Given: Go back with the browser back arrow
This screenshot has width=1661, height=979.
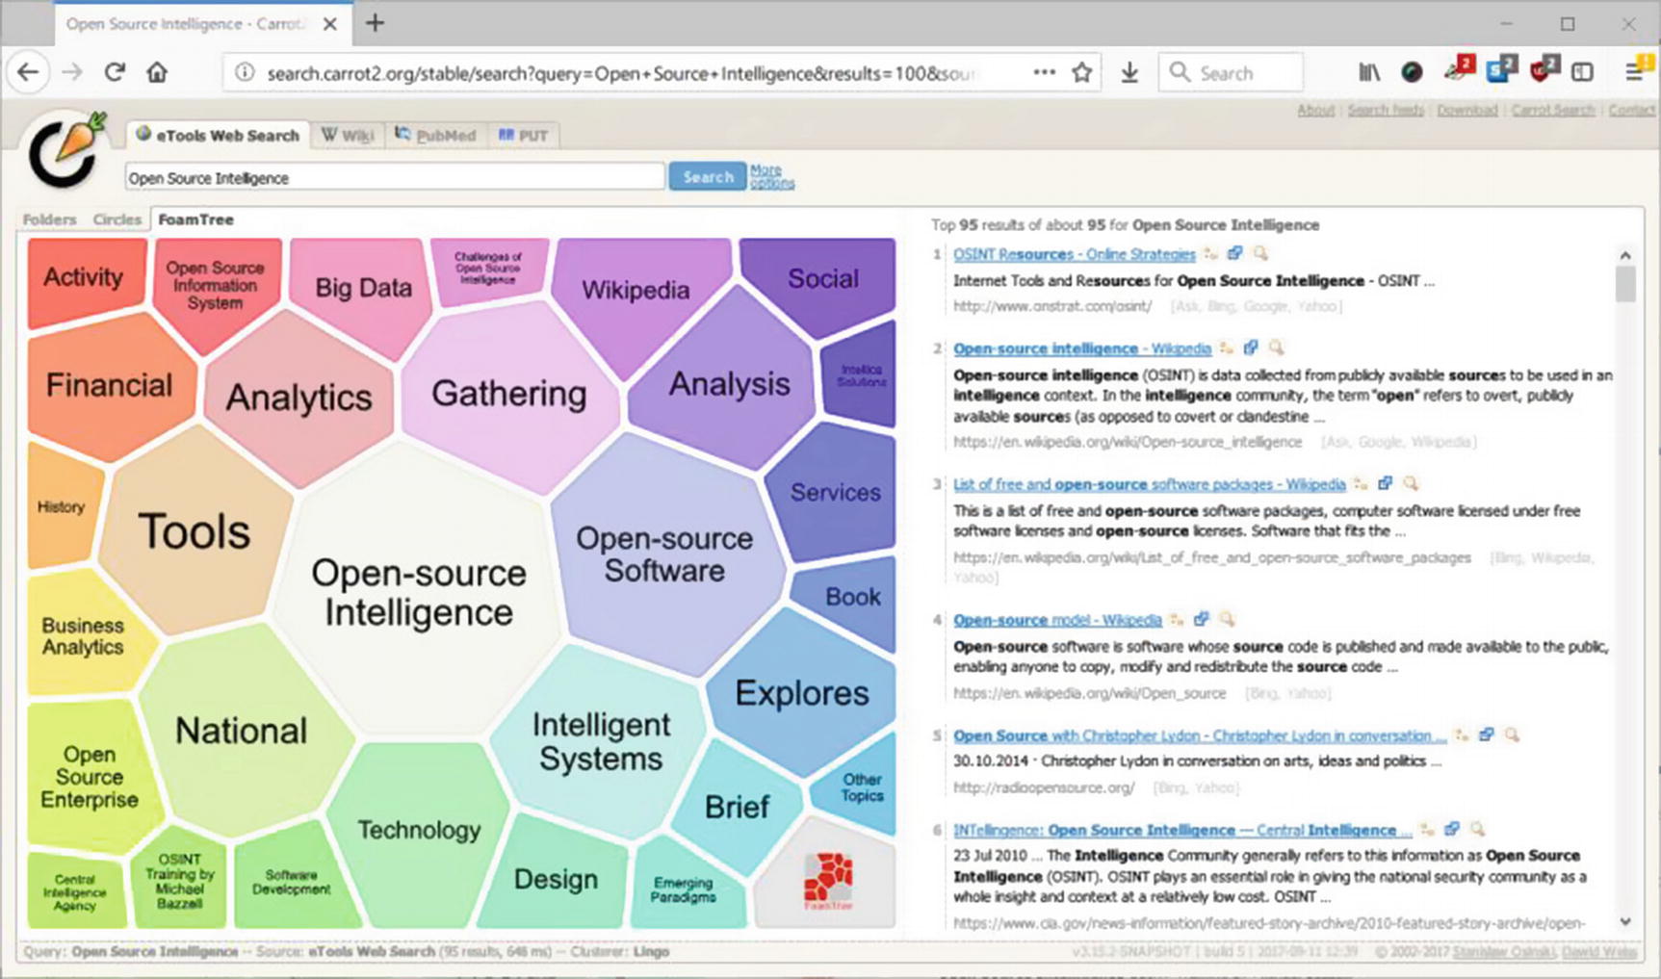Looking at the screenshot, I should point(28,72).
